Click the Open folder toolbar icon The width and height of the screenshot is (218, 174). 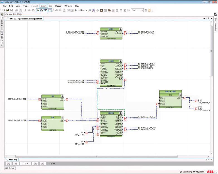coord(8,10)
